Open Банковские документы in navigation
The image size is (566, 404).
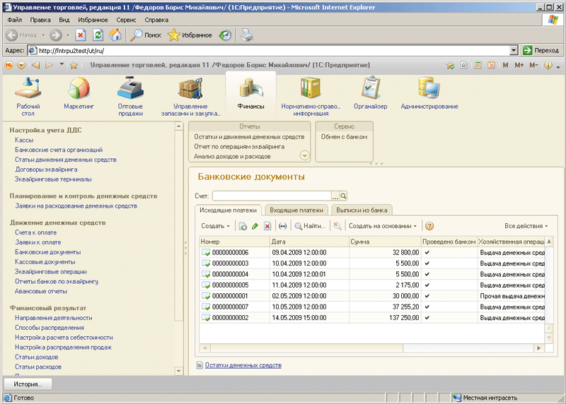coord(47,252)
